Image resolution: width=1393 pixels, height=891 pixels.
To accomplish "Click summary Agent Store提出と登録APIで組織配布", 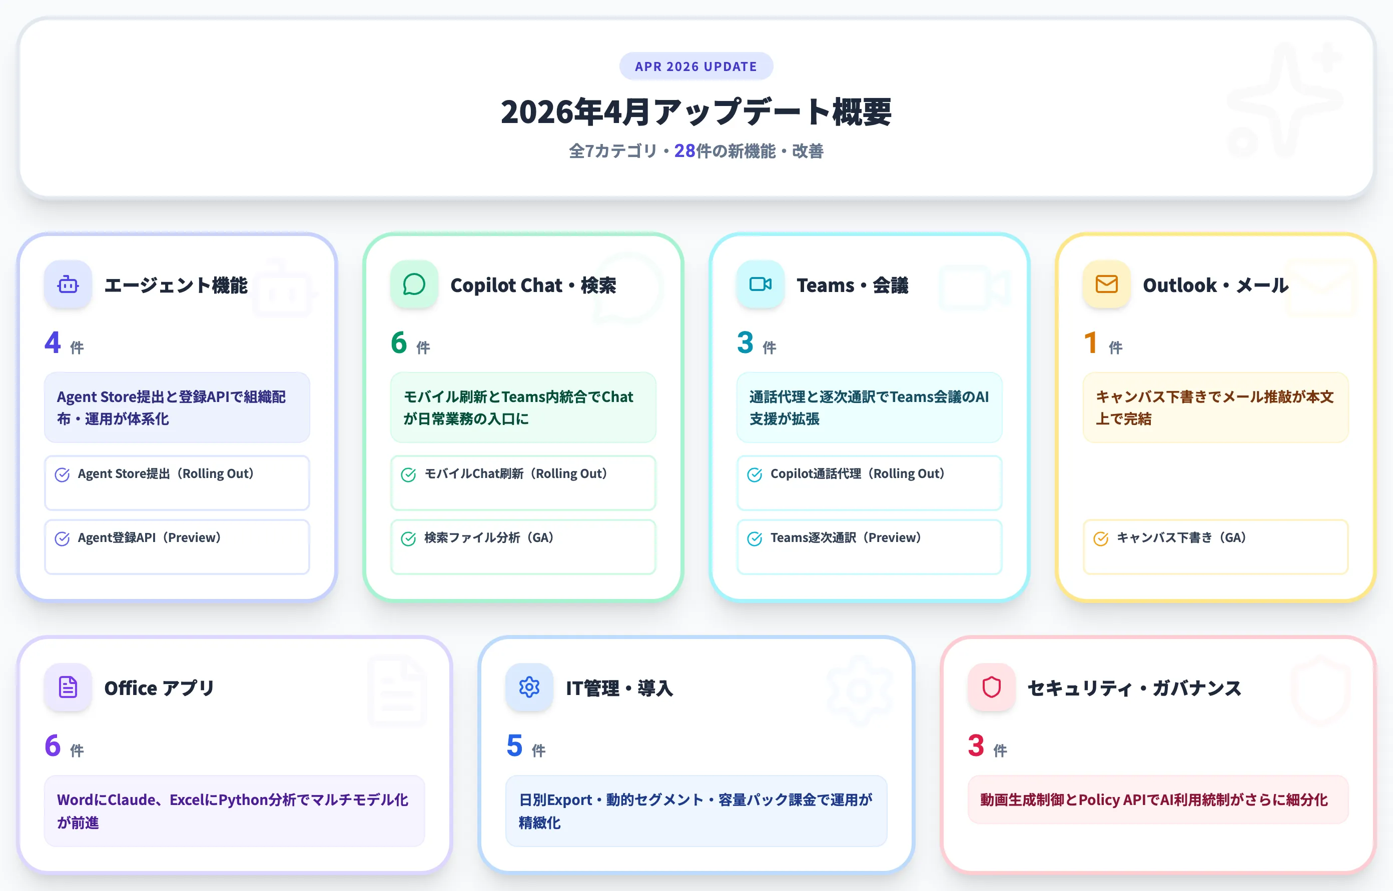I will [x=177, y=407].
